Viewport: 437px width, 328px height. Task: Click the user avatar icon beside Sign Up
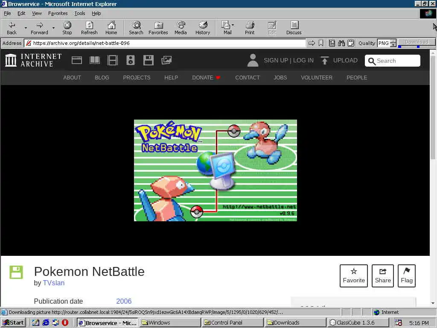253,60
